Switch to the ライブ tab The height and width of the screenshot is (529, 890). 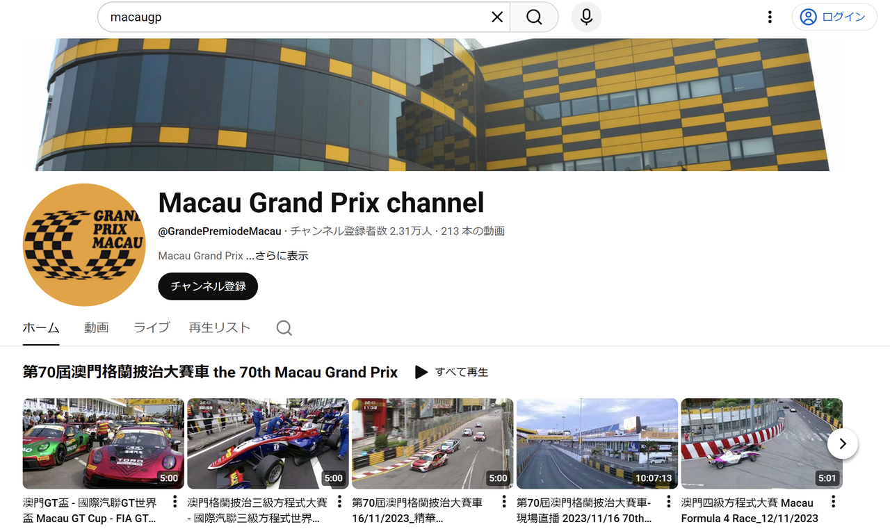152,327
